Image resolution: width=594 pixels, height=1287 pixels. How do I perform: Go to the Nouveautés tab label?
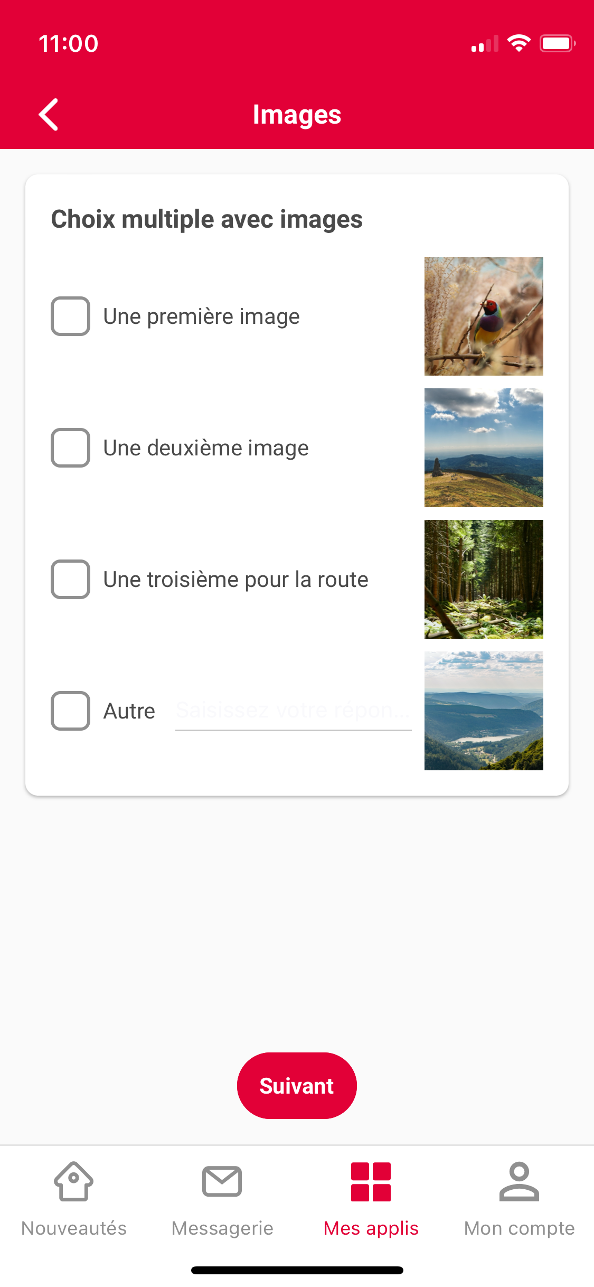(73, 1228)
